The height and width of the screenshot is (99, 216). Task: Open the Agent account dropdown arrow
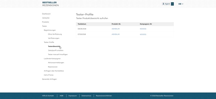point(172,4)
